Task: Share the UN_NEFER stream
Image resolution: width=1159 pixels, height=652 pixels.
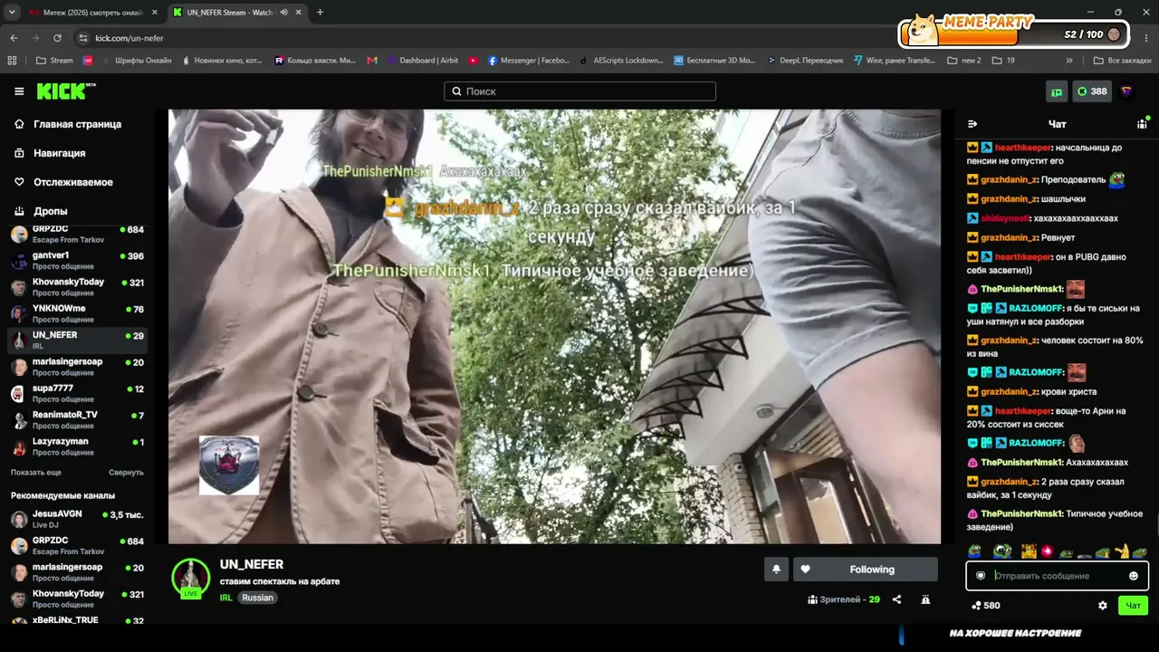Action: (x=896, y=599)
